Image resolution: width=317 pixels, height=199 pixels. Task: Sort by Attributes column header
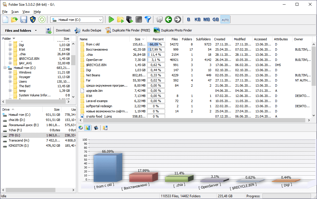click(282, 39)
